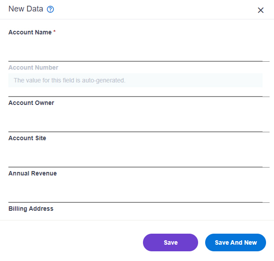The image size is (274, 261).
Task: Click the Billing Address label
Action: tap(31, 209)
